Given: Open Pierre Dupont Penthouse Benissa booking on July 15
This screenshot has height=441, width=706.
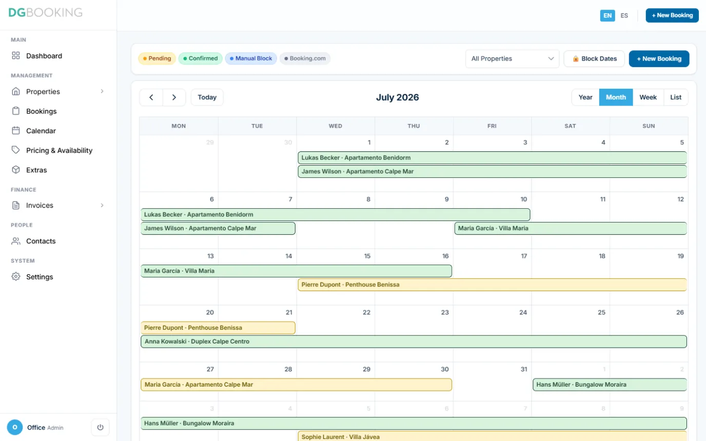Looking at the screenshot, I should point(493,285).
